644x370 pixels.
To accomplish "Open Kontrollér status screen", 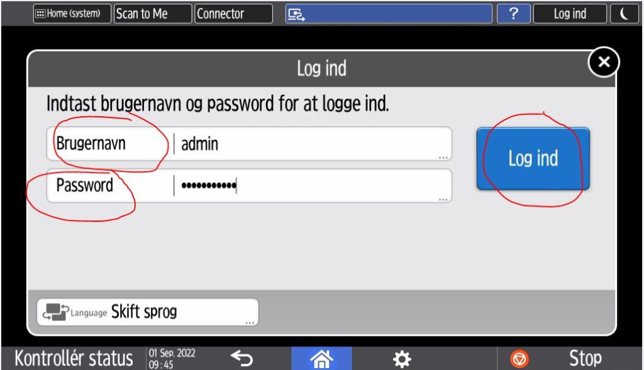I will point(74,358).
